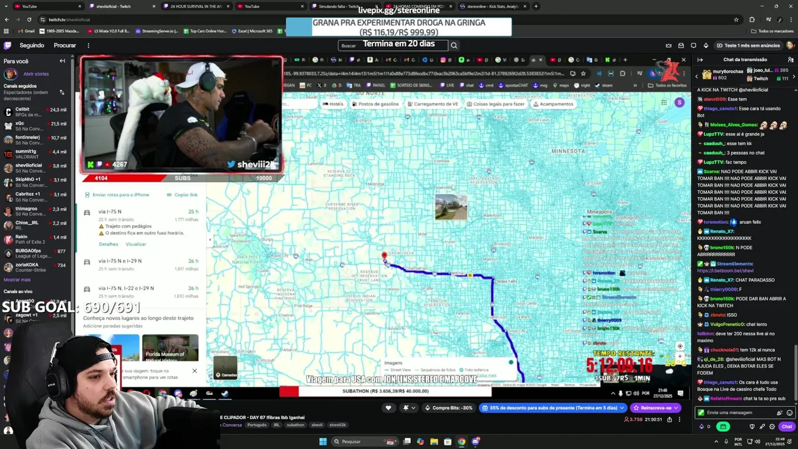Open stream options three-dot menu

680,420
